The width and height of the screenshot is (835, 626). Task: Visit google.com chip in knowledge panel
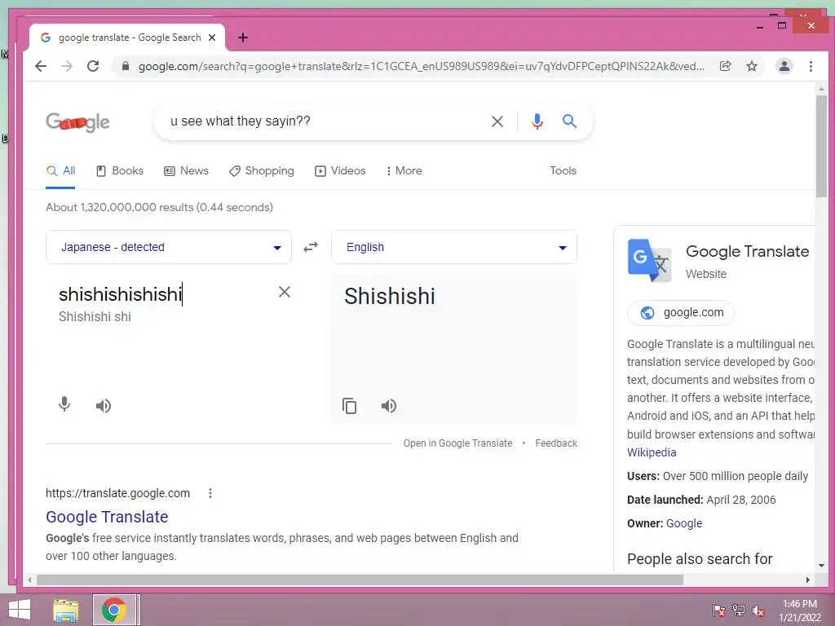pyautogui.click(x=681, y=312)
